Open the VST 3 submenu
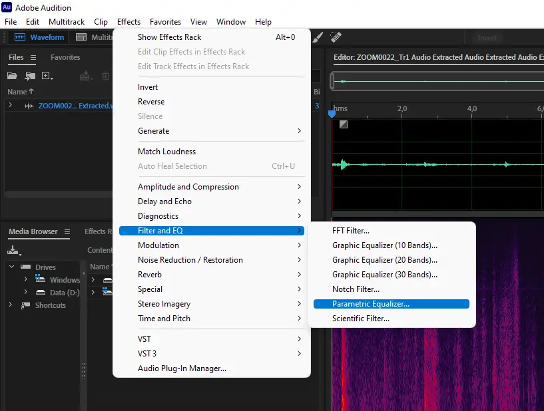544x411 pixels. coord(212,354)
